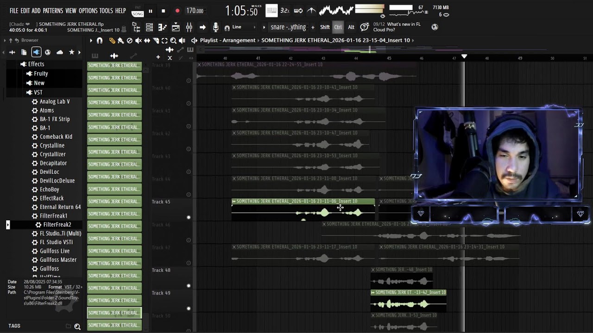Viewport: 593px width, 333px height.
Task: Open the Playlist - Arrangement breadcrumb menu
Action: [x=227, y=40]
